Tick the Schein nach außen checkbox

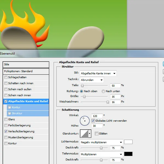[x=6, y=89]
